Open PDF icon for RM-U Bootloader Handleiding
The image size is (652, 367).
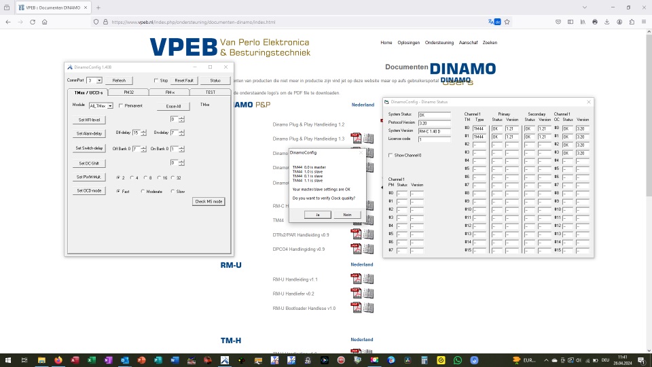[356, 308]
